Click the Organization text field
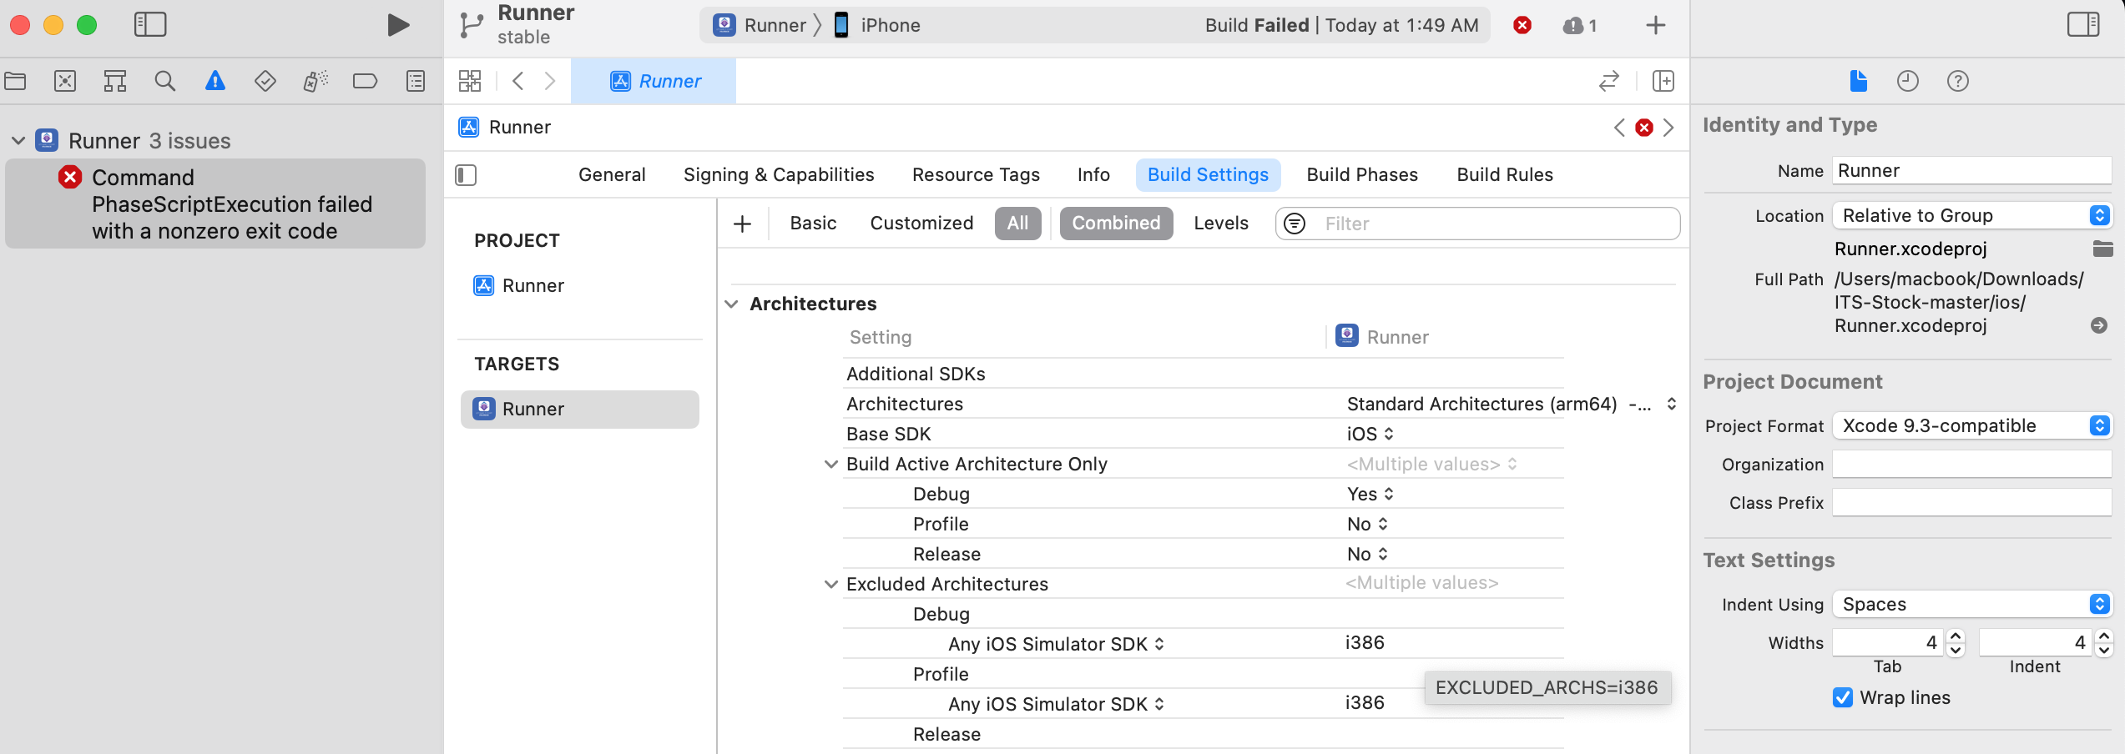 coord(1972,464)
